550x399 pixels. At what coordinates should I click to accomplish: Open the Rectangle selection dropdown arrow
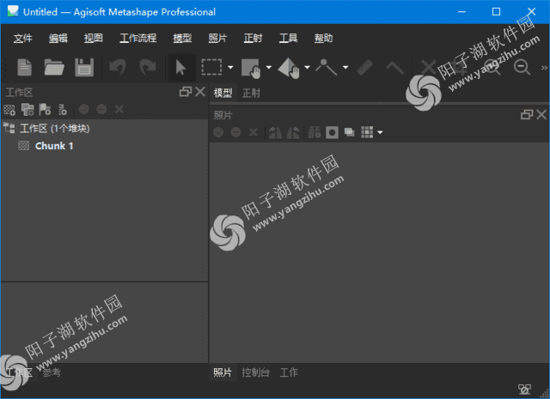point(230,67)
